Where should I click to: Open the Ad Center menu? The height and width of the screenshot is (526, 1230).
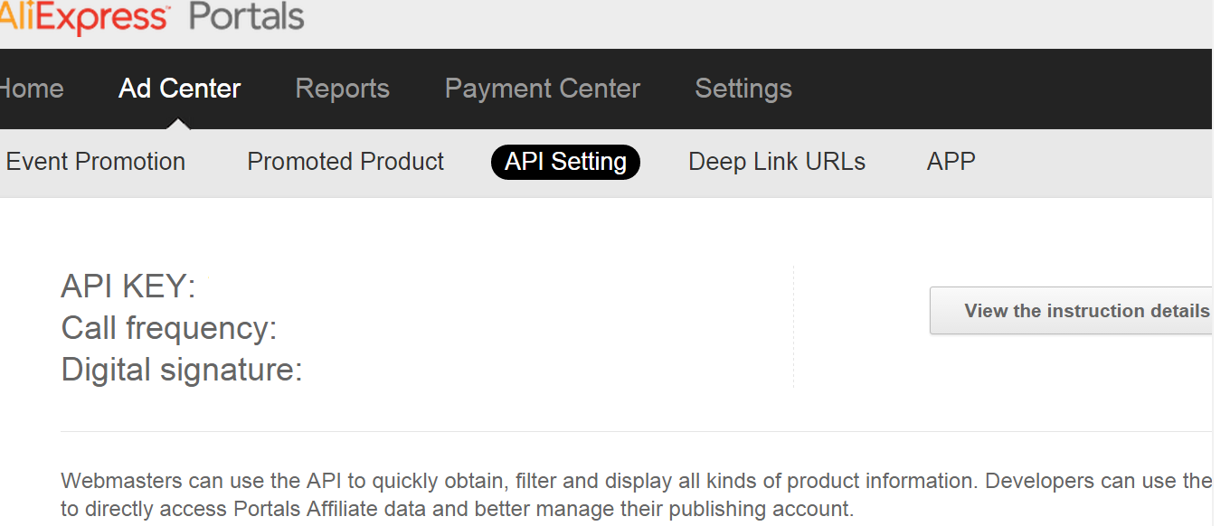[x=180, y=89]
